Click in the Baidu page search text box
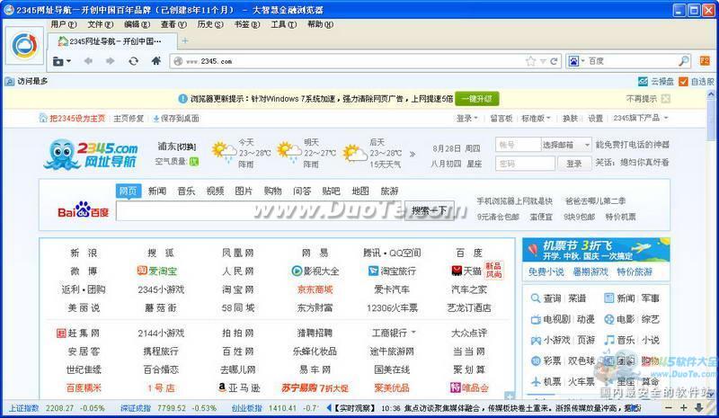The width and height of the screenshot is (719, 418). point(260,210)
